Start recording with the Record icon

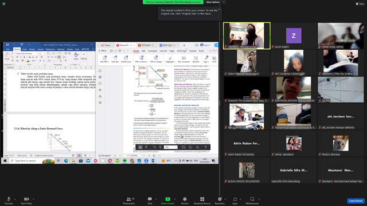pyautogui.click(x=185, y=199)
